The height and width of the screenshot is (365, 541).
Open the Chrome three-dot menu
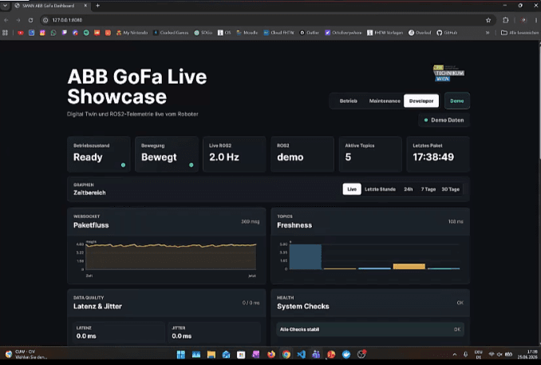pos(536,20)
